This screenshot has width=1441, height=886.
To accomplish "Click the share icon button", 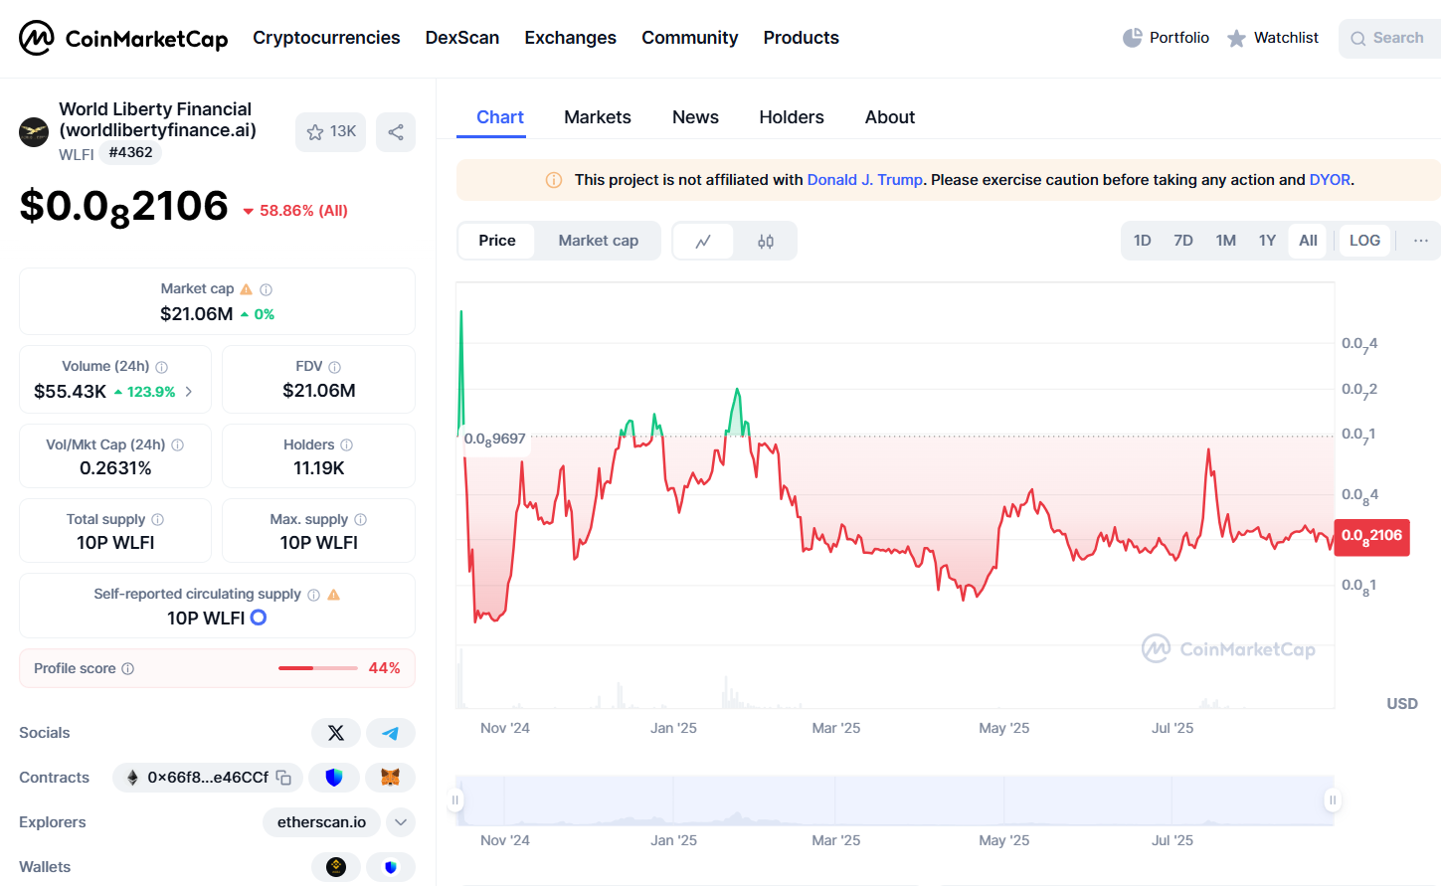I will [396, 132].
